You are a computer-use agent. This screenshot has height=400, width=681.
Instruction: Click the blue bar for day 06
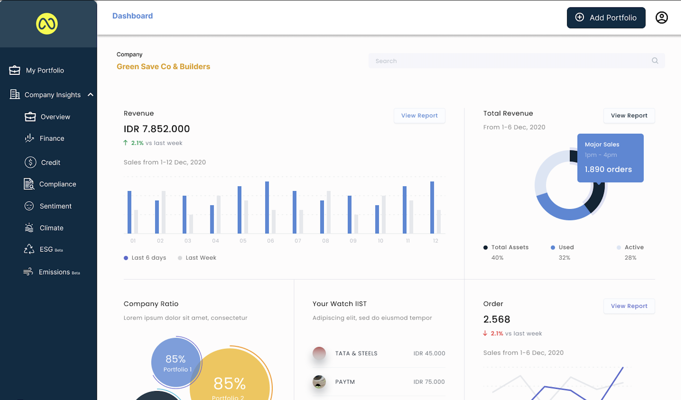267,207
